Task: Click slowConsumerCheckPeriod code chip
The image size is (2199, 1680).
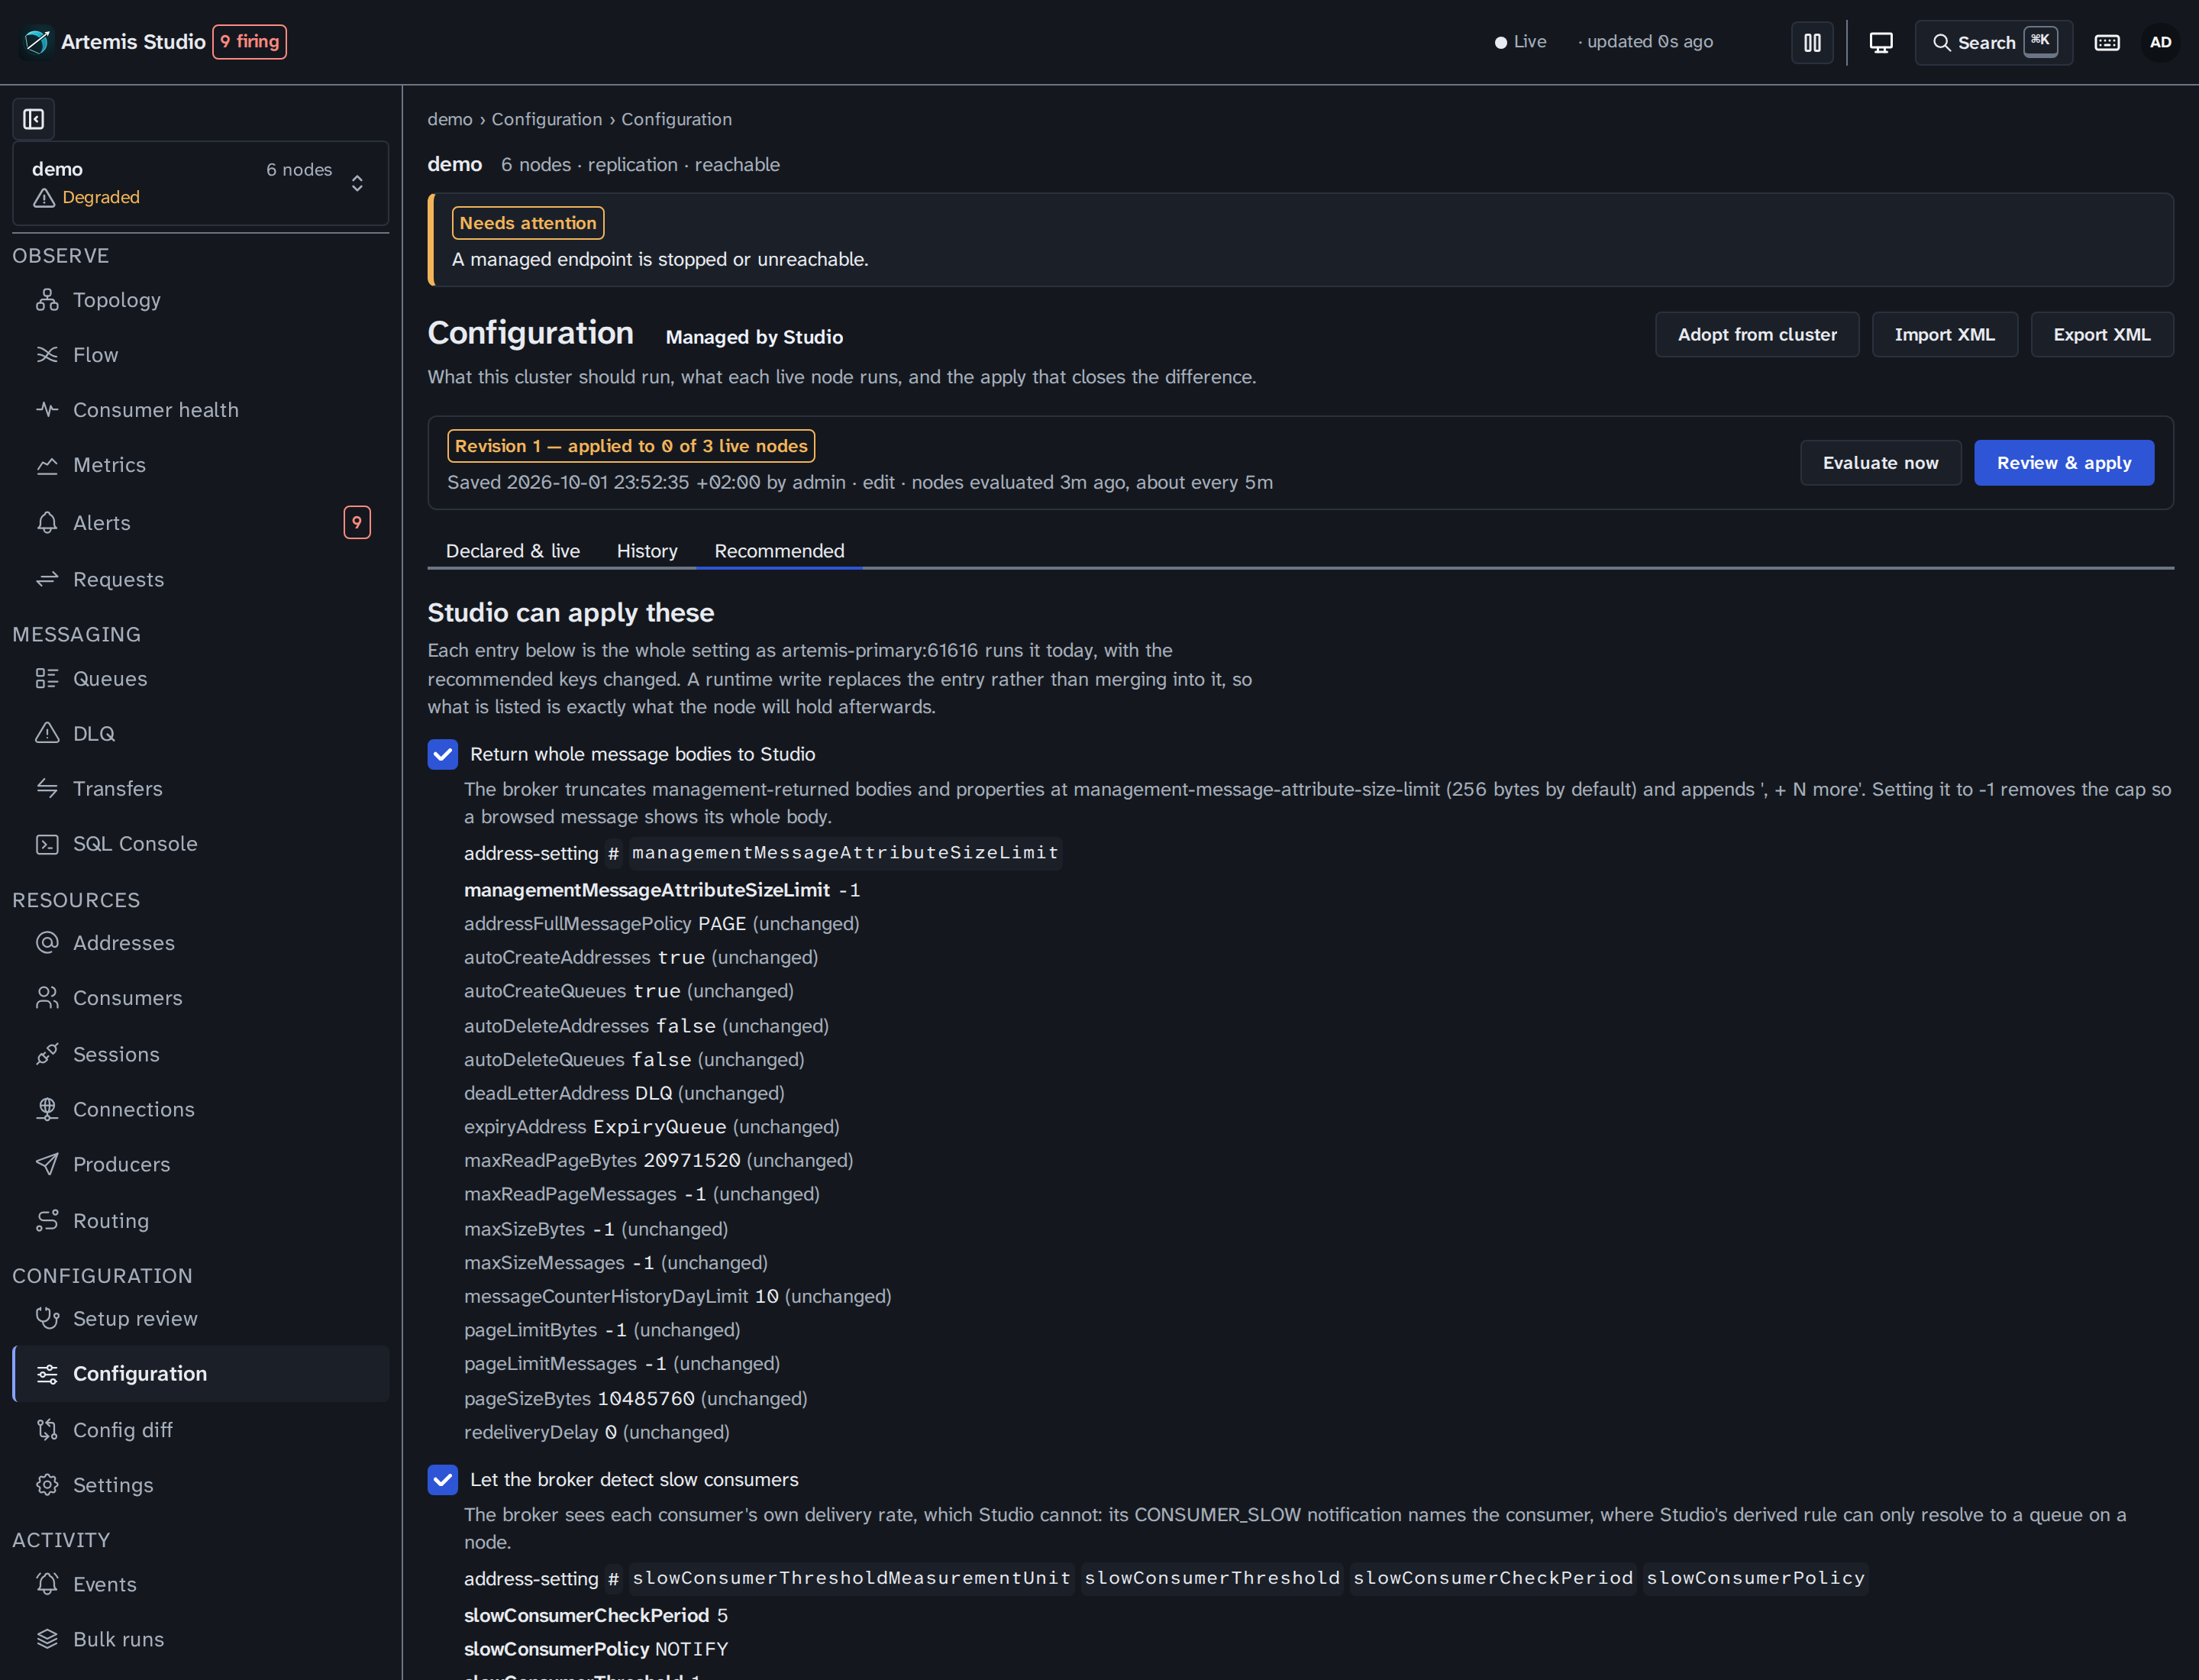Action: coord(1493,1578)
